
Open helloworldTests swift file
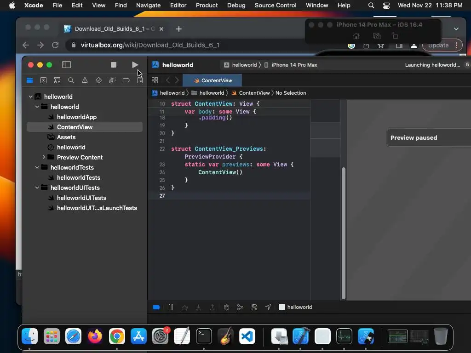tap(78, 178)
